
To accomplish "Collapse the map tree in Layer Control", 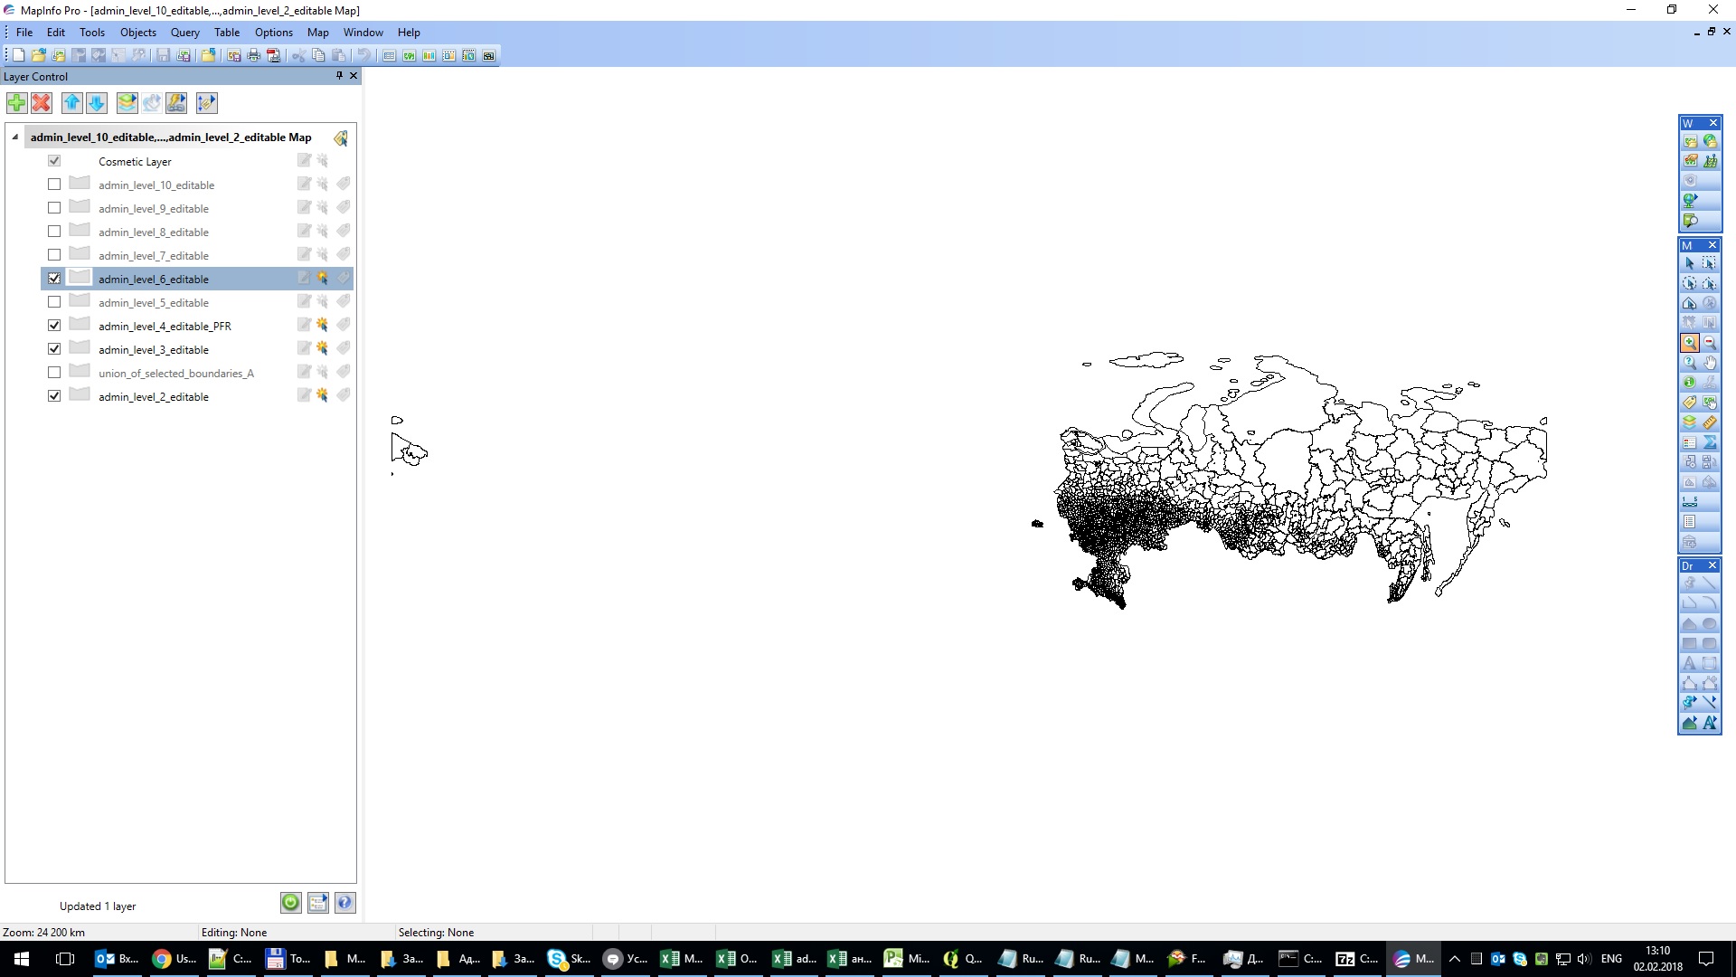I will [14, 137].
